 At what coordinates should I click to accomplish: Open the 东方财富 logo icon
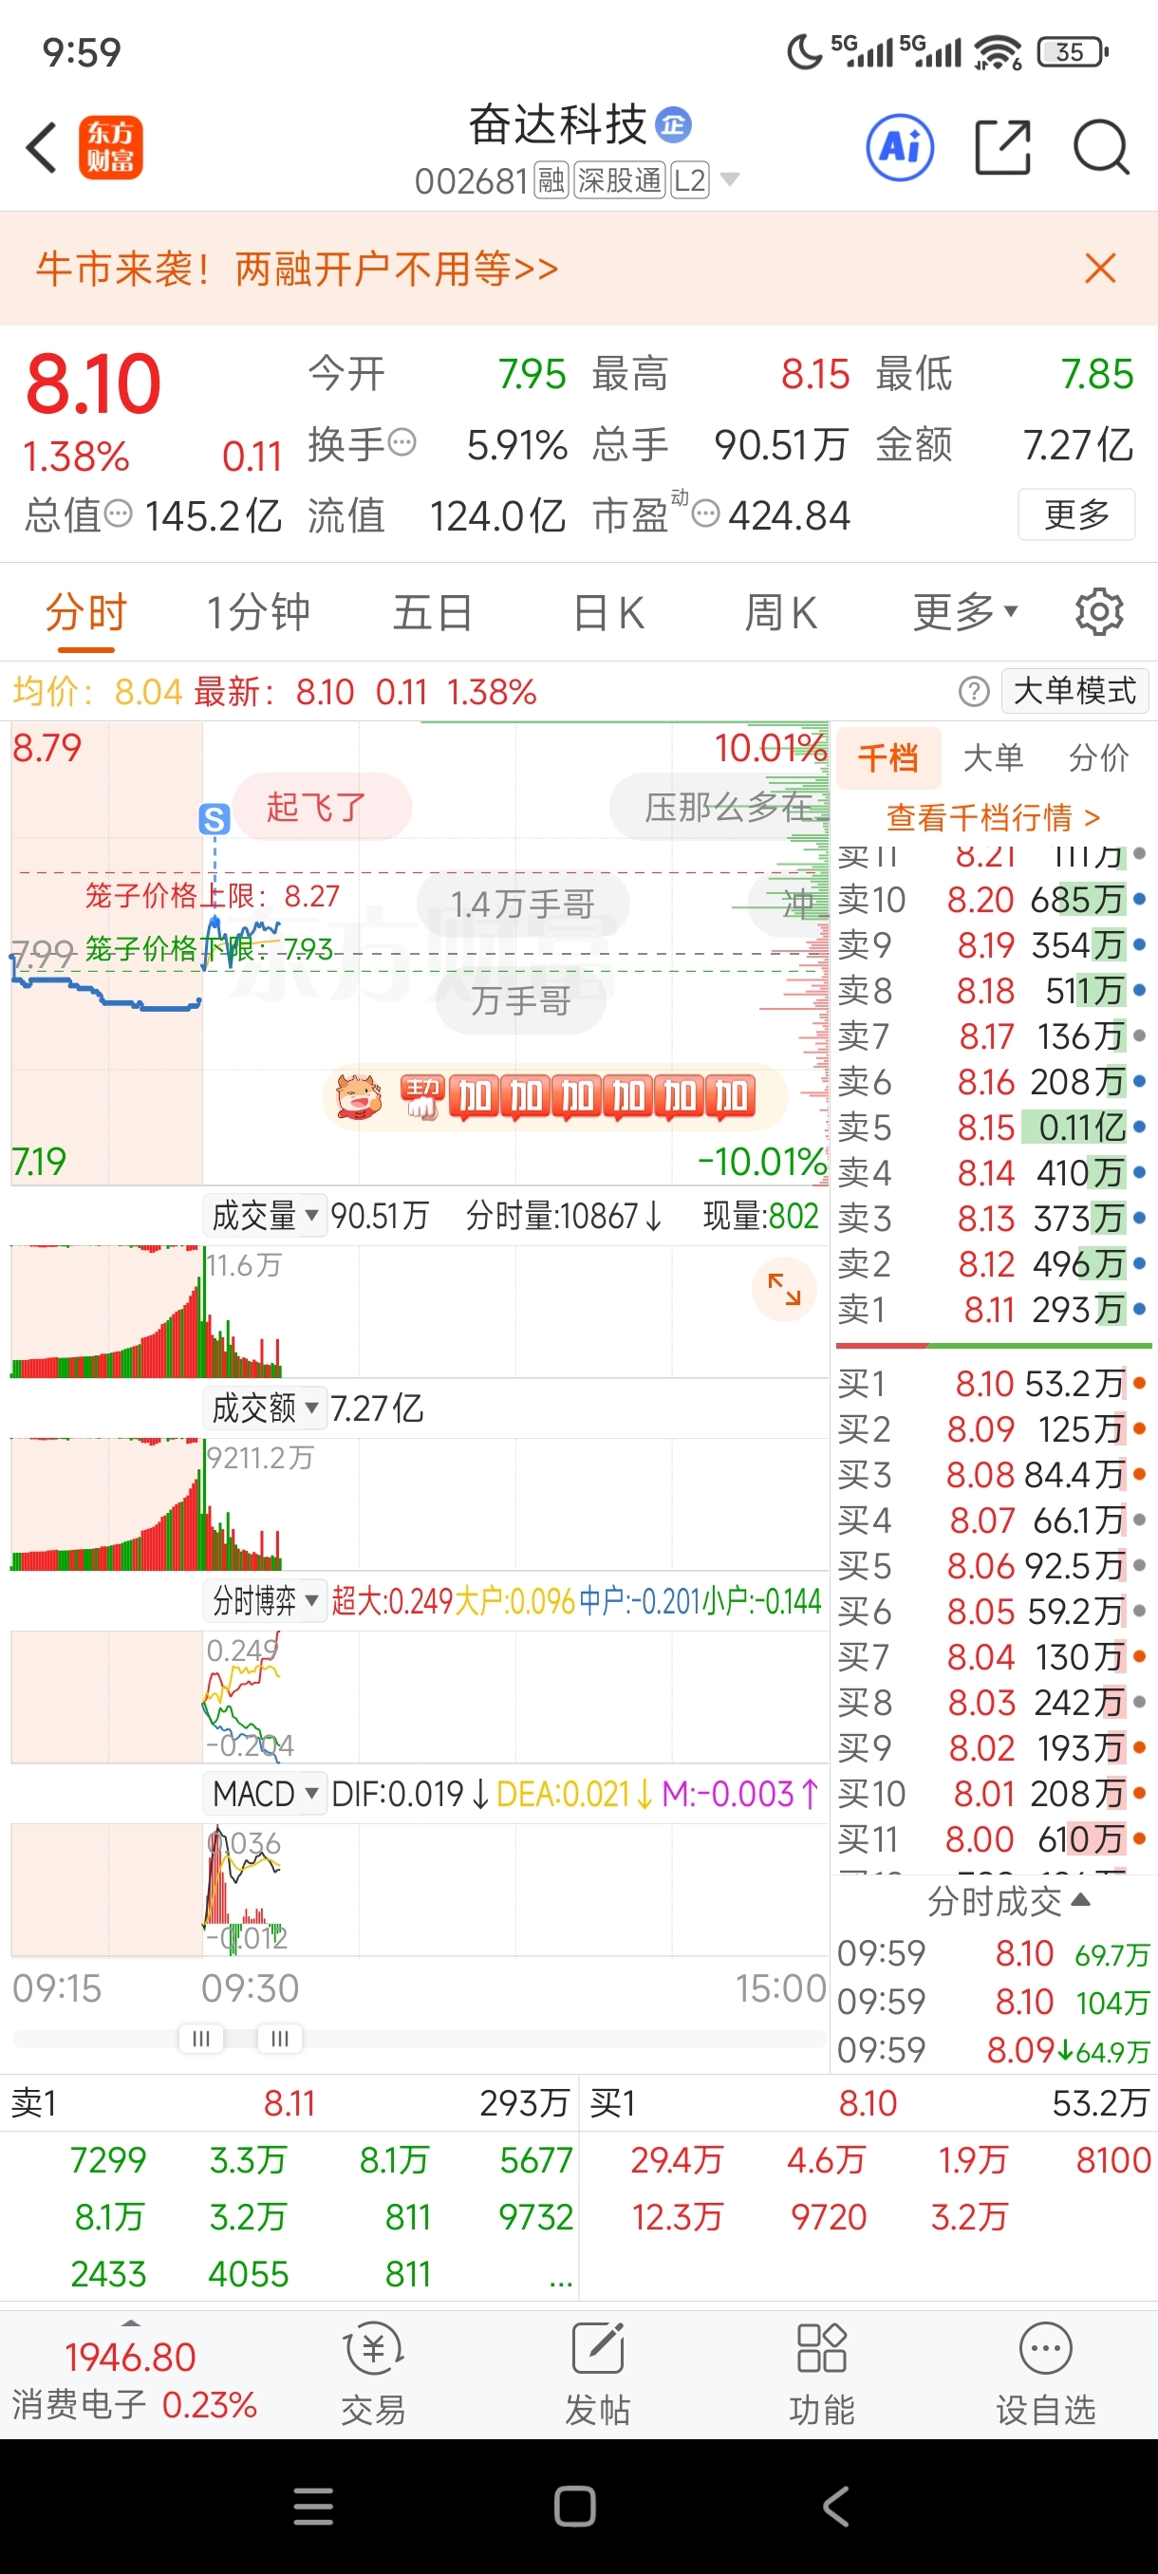click(111, 148)
